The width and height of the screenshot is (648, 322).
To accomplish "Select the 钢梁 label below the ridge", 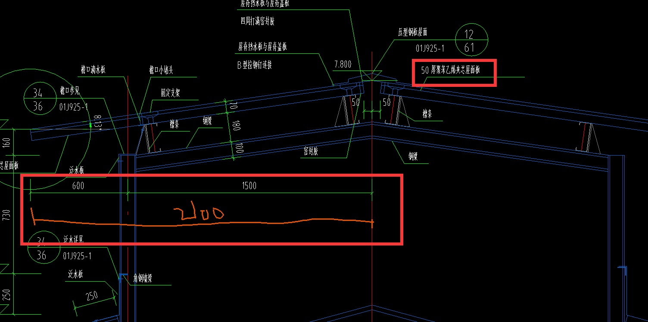I will tap(413, 157).
